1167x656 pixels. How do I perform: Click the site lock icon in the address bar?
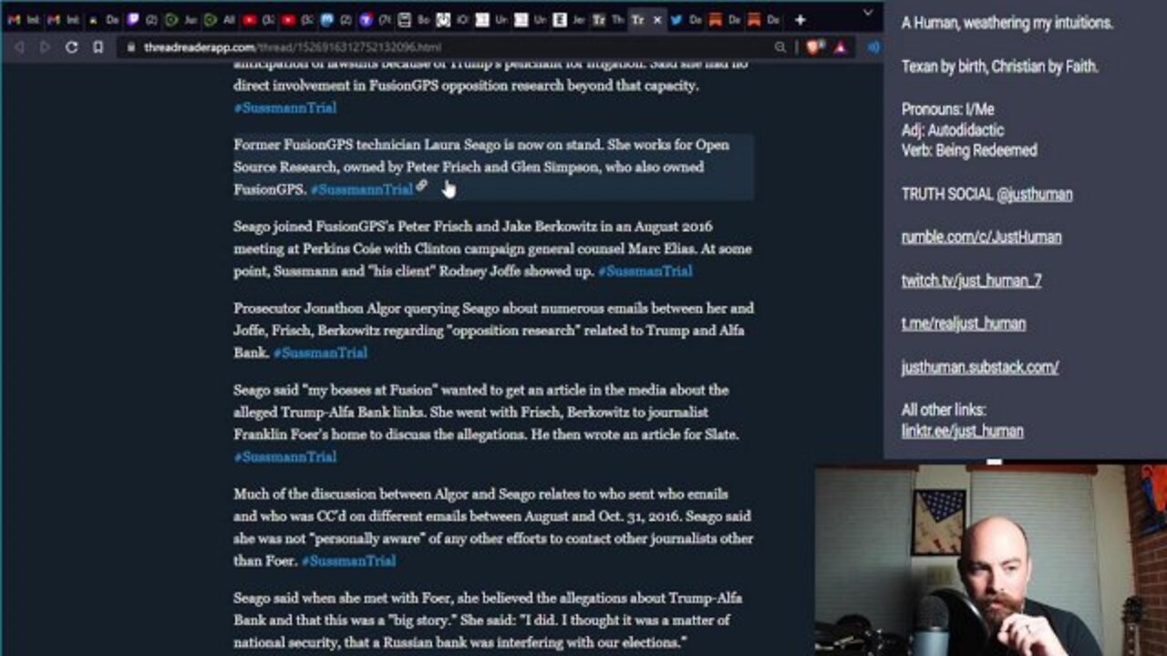[131, 47]
